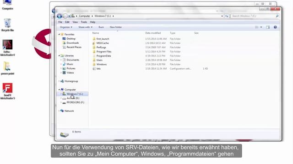Refresh the Windows 7 (C:) folder view
Screen dimensions: 293x164
tap(227, 16)
